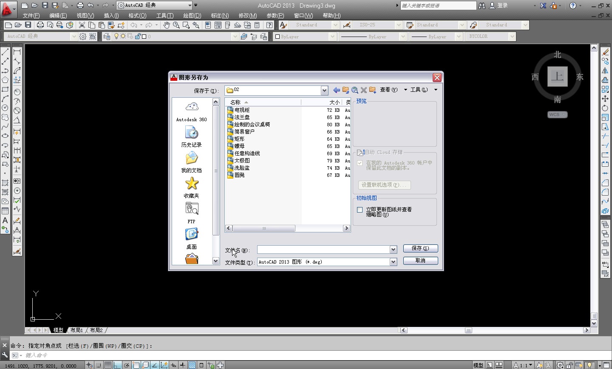This screenshot has height=369, width=612.
Task: Click the New drawing icon in standard toolbar
Action: (8, 25)
